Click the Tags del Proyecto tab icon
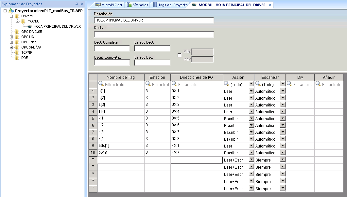The width and height of the screenshot is (347, 197). pos(155,5)
